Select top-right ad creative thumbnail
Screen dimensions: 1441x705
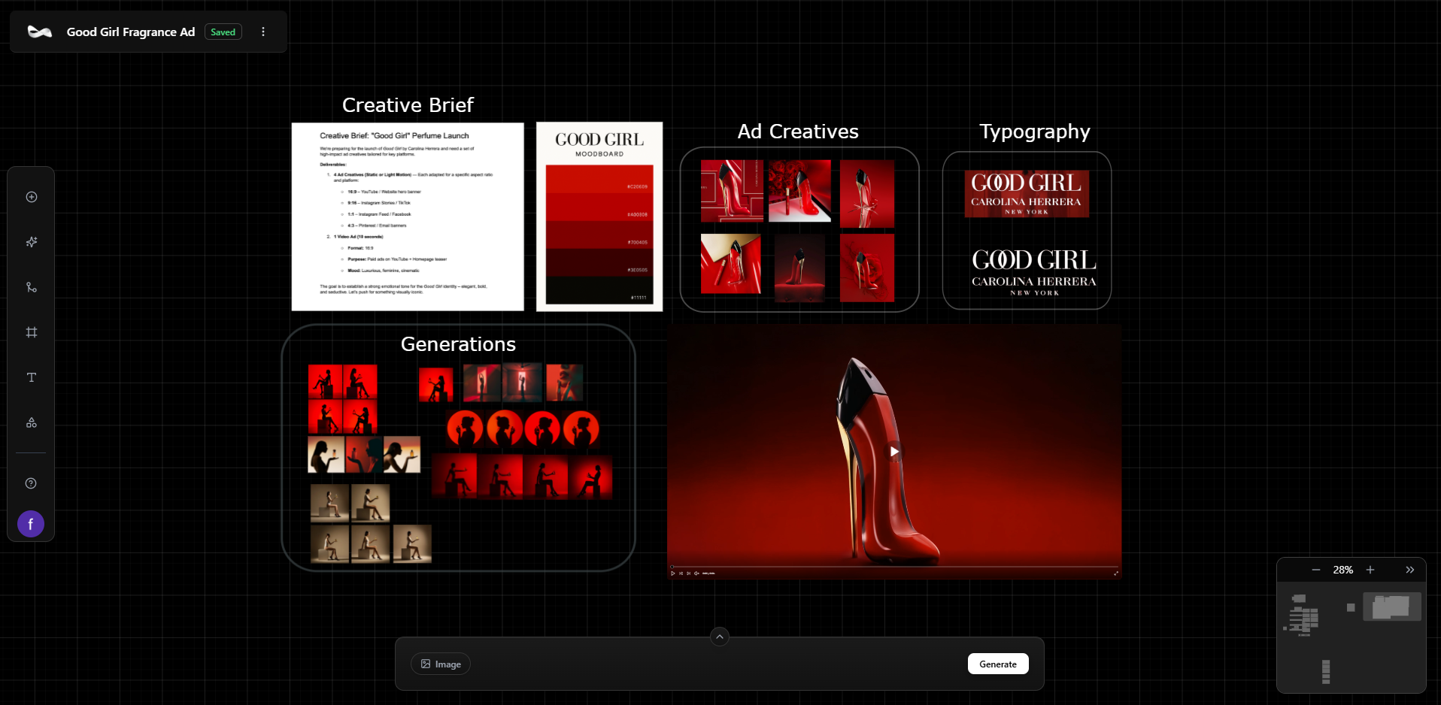(867, 194)
